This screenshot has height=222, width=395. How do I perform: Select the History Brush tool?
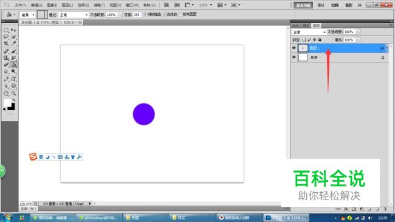click(x=13, y=58)
